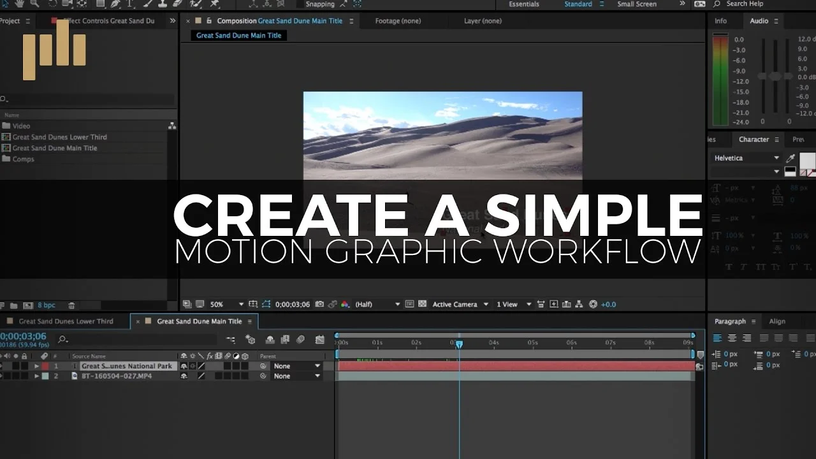Click the Draft 3D icon in timeline
816x459 pixels.
coord(251,340)
